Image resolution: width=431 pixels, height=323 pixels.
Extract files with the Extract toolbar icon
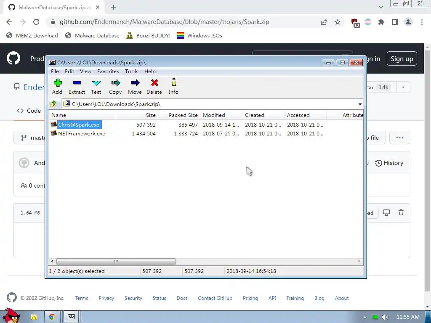tap(77, 87)
